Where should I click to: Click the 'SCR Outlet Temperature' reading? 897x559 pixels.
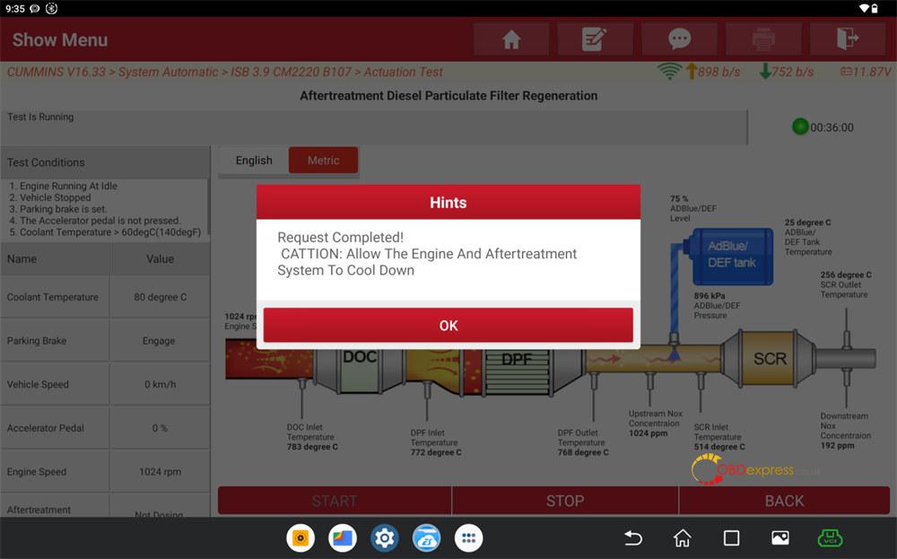click(x=846, y=284)
